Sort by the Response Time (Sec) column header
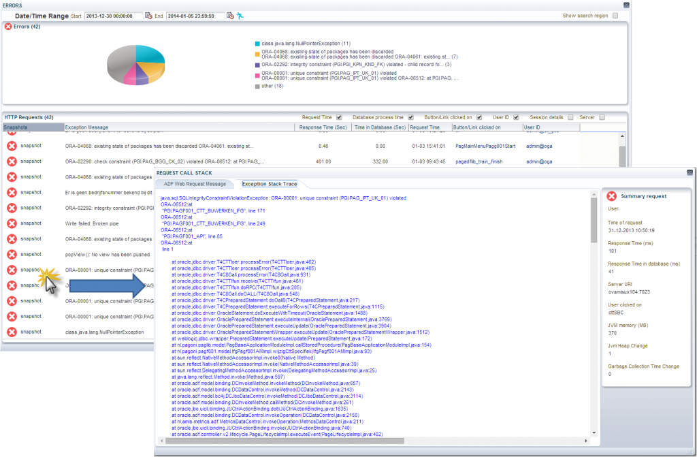The width and height of the screenshot is (697, 457). point(323,127)
